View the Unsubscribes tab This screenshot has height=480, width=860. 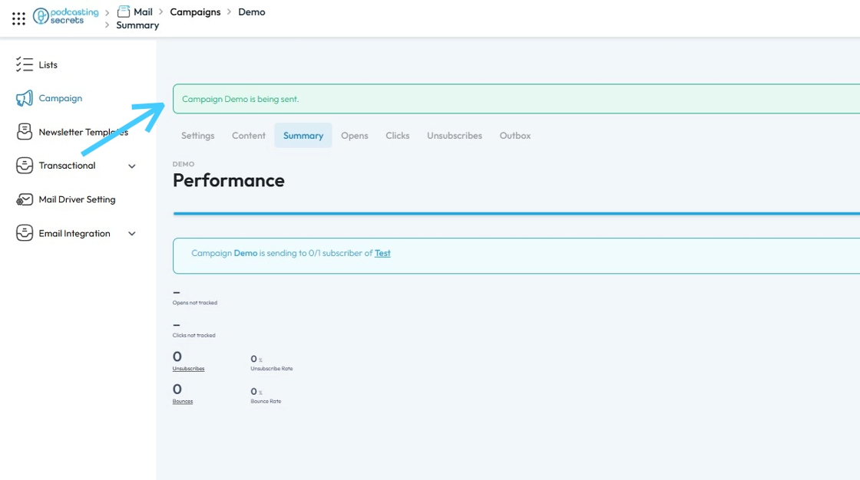coord(454,136)
